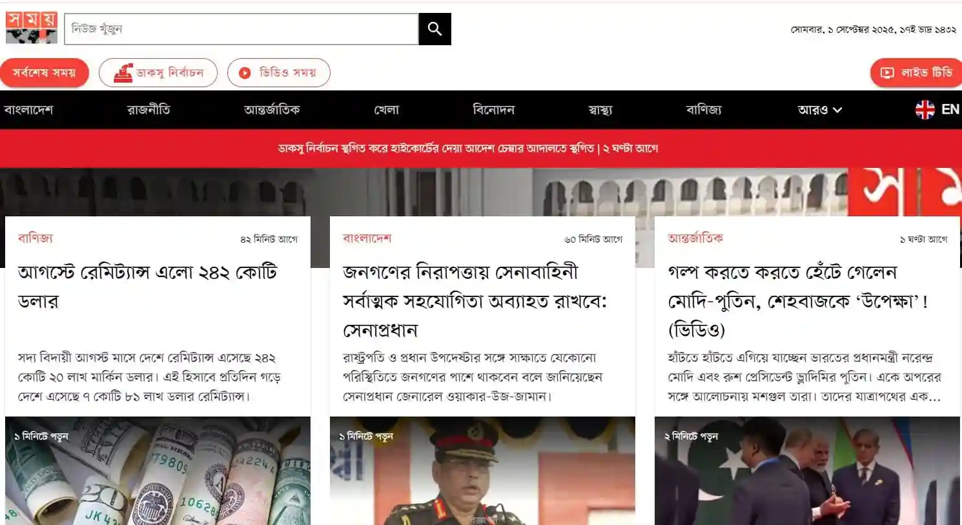Click the Somoy TV logo
Screen dimensions: 962x525
point(31,27)
